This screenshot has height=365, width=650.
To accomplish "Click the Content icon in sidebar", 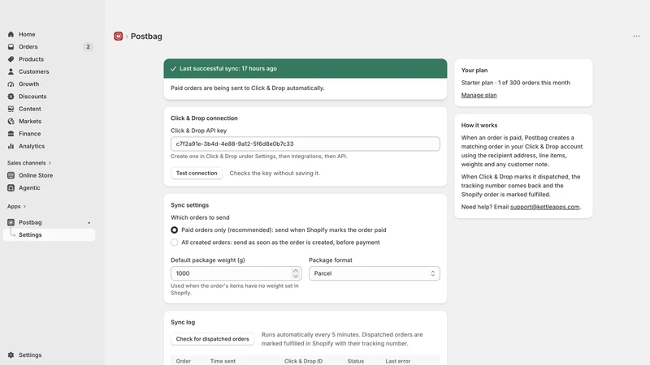I will tap(11, 109).
